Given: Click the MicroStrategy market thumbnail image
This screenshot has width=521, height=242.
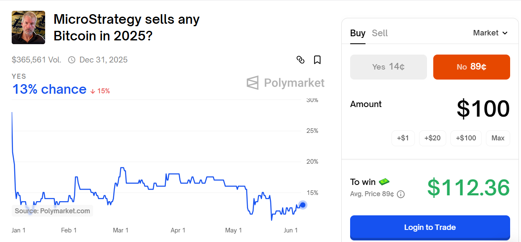Looking at the screenshot, I should [28, 27].
